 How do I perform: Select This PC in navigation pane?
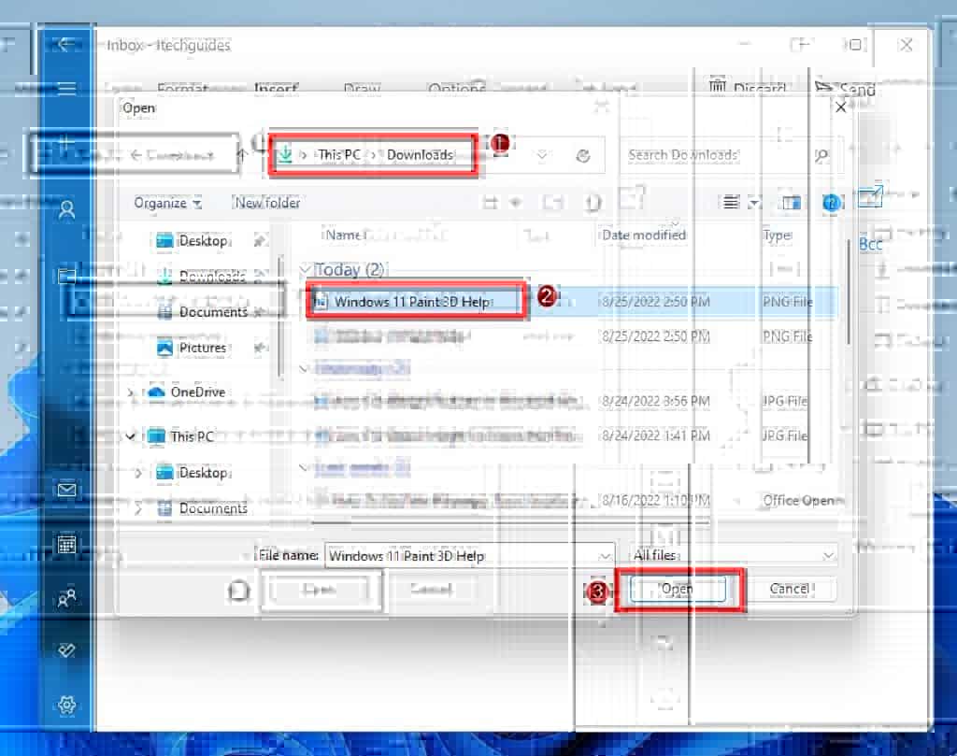tap(182, 436)
